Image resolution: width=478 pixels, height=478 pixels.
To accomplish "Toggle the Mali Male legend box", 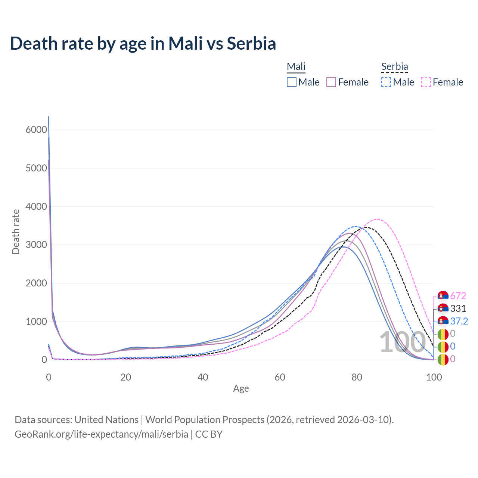I will (292, 82).
